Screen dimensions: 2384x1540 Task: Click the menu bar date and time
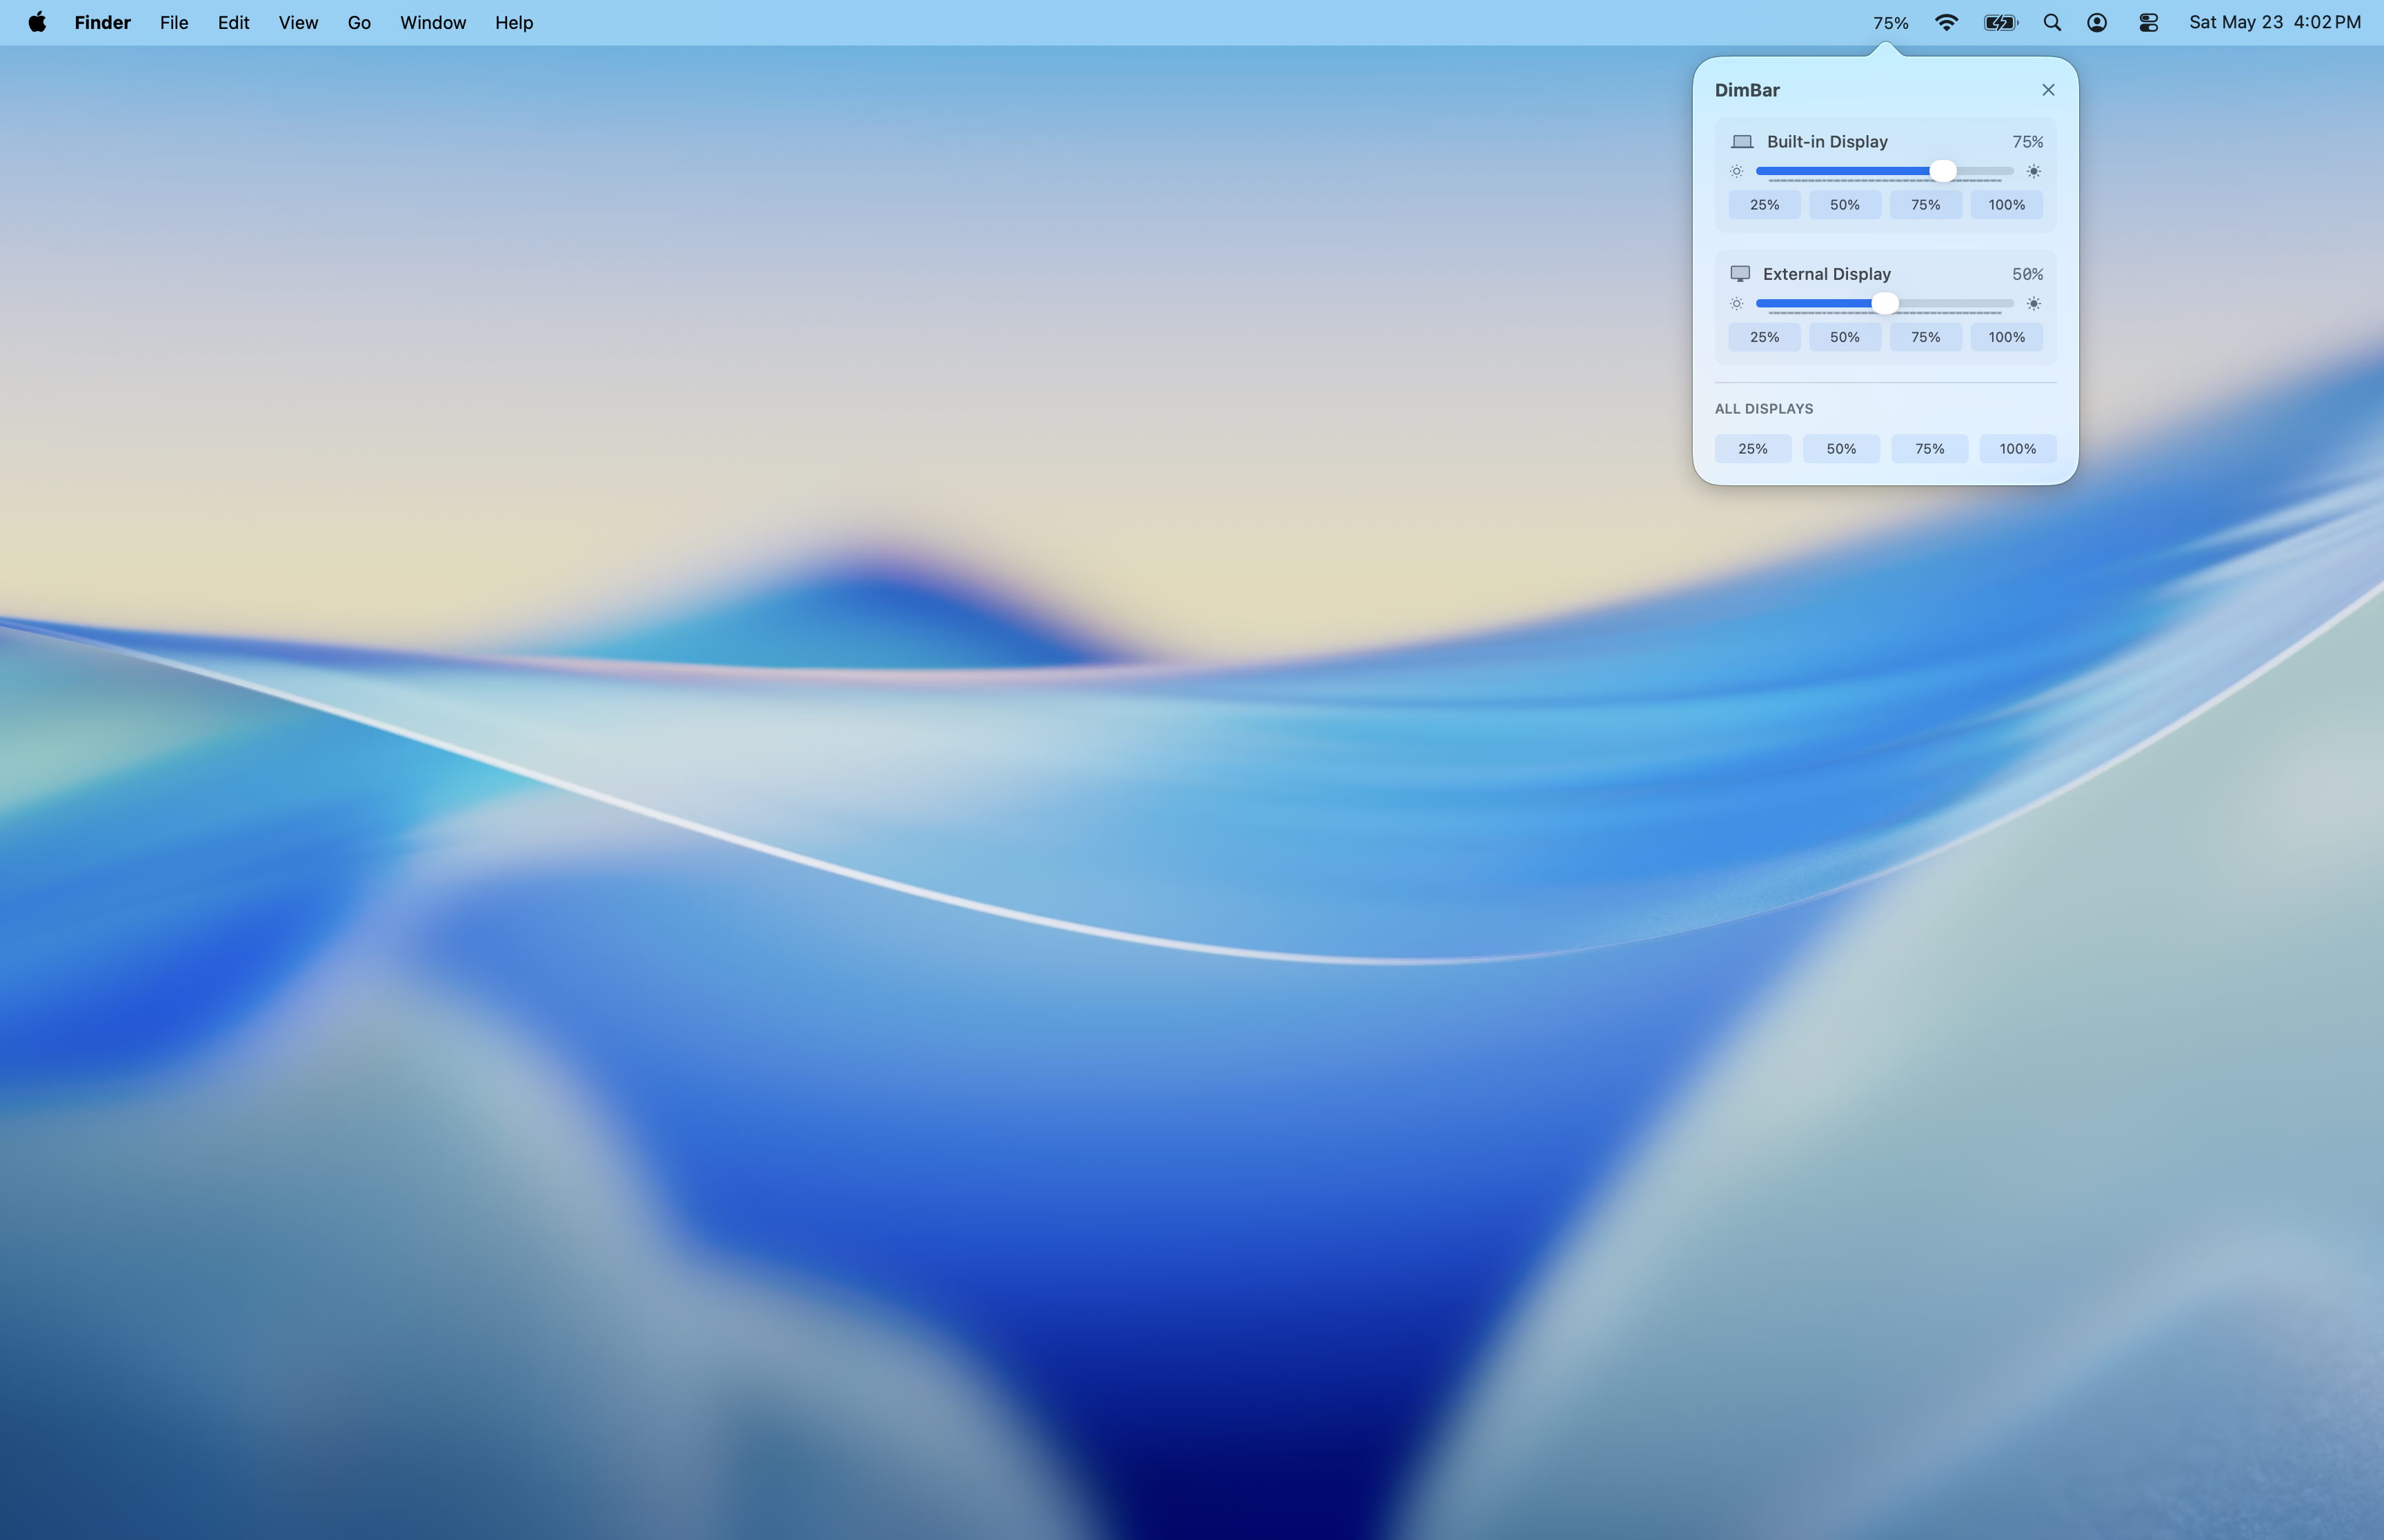pos(2275,22)
